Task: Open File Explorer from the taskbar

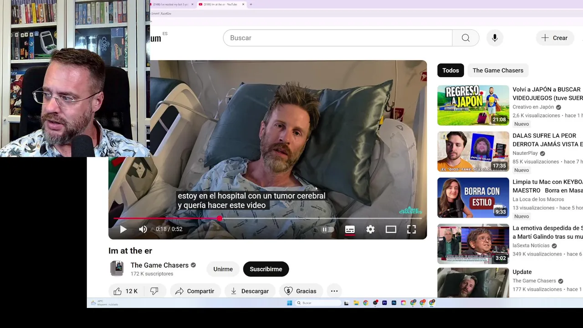Action: tap(356, 303)
